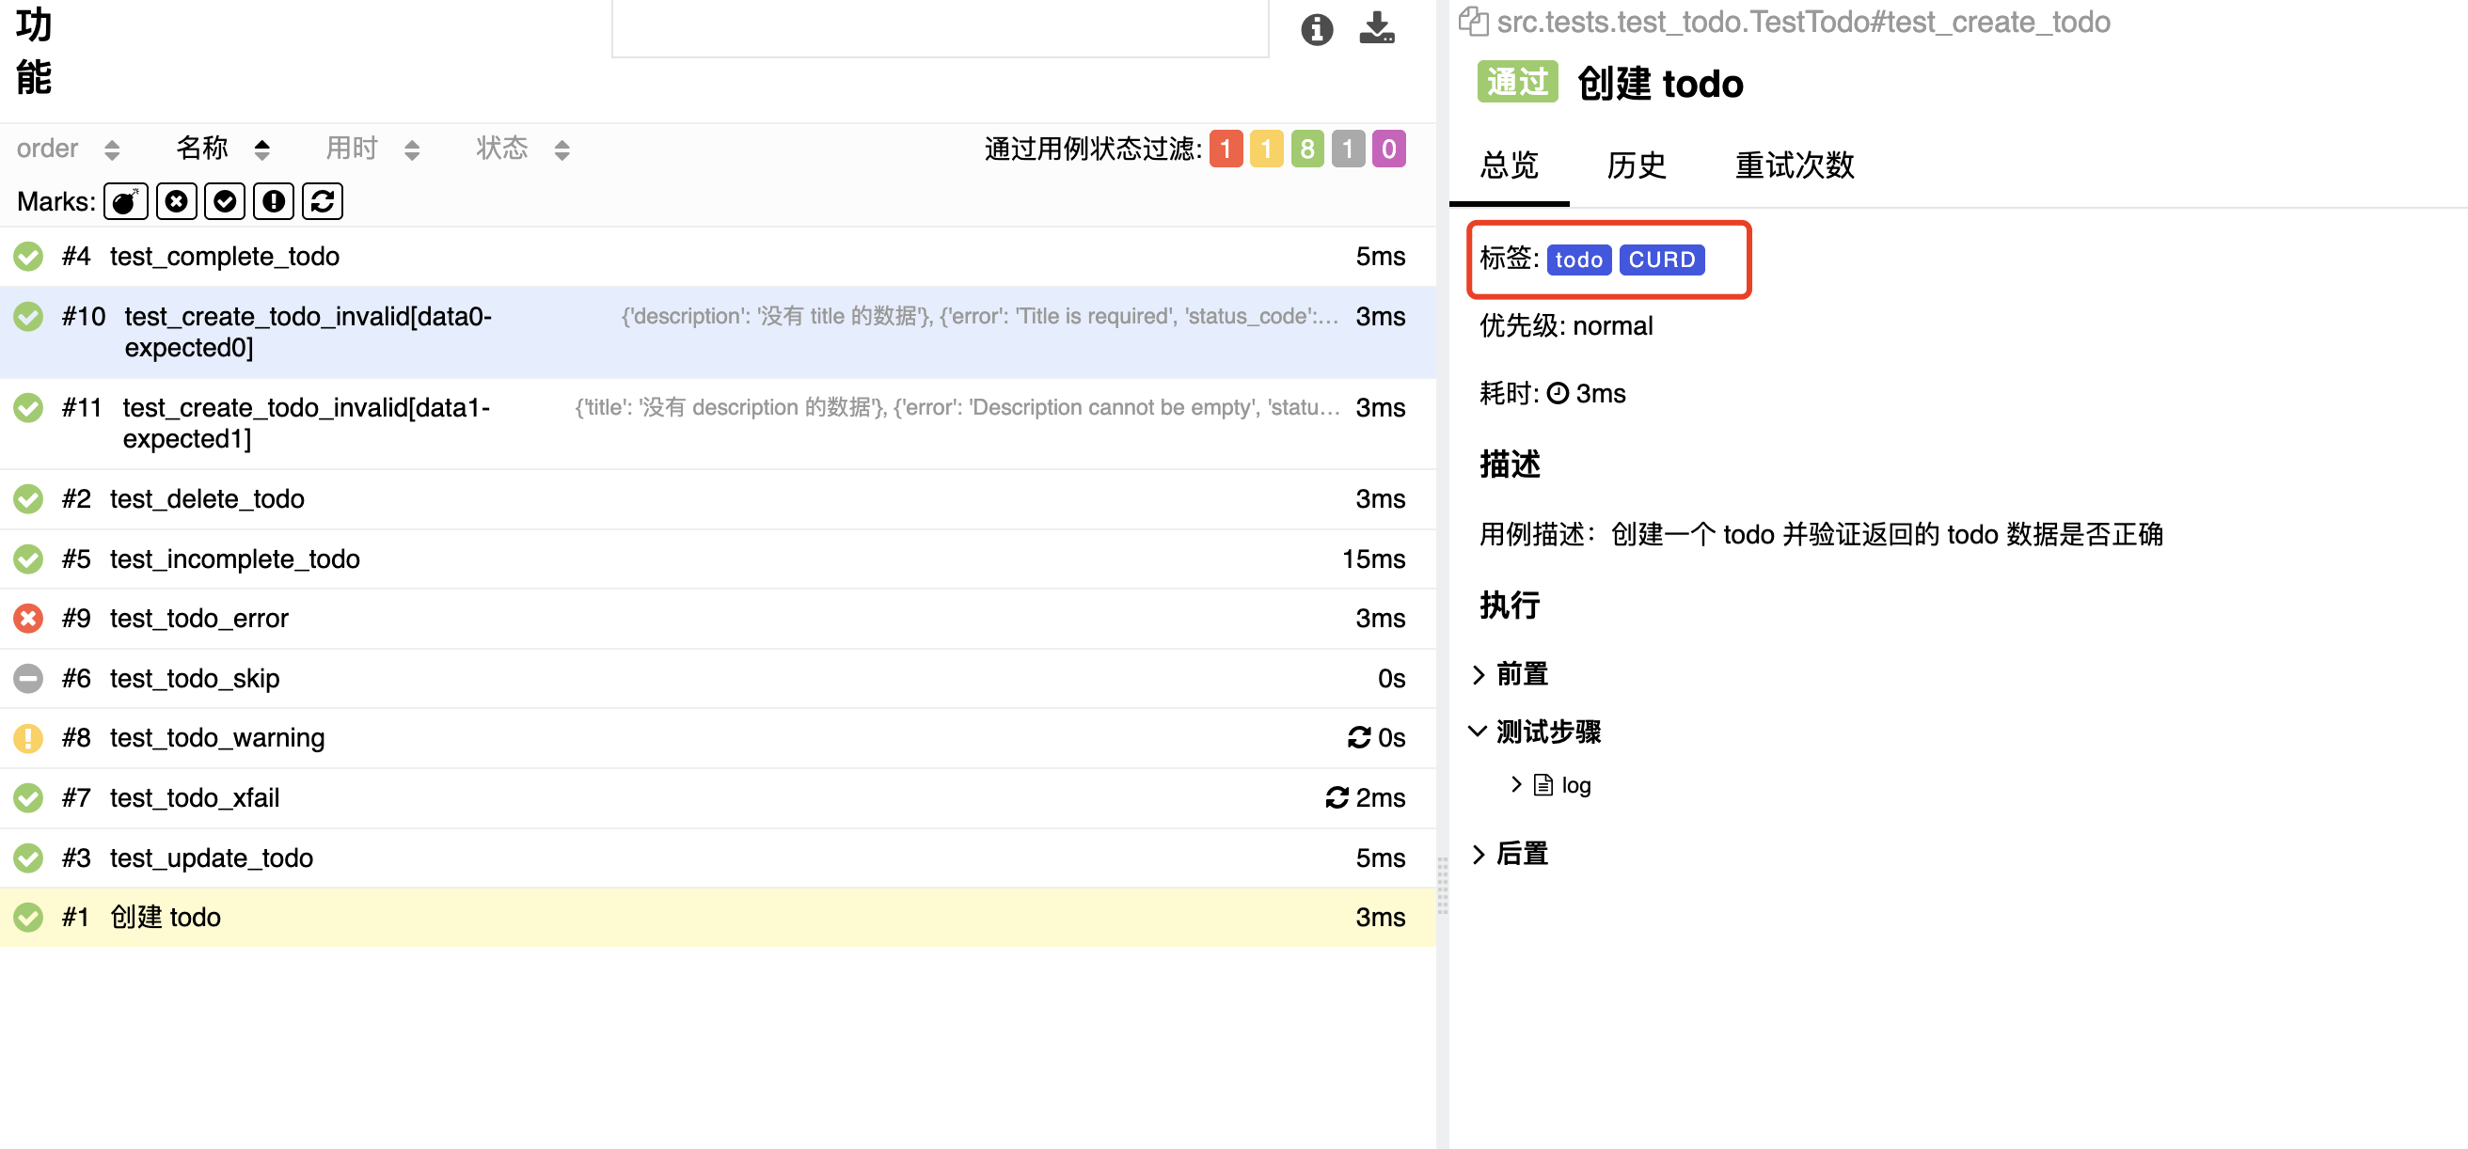Toggle the red failed status filter

coord(1226,149)
